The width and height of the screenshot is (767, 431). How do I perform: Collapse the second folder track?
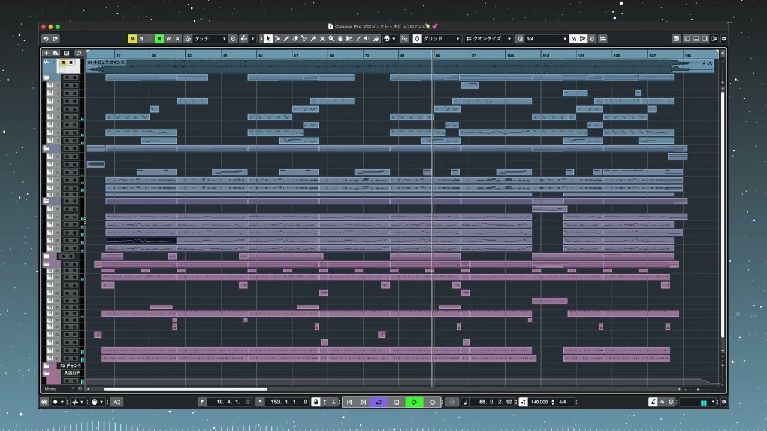46,148
